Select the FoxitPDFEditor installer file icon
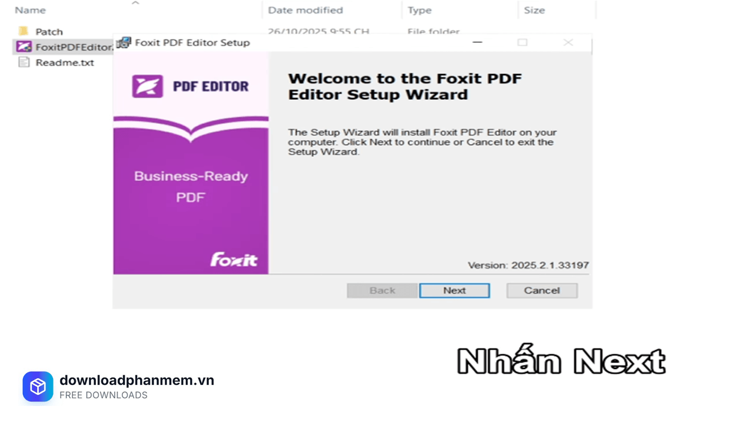Image resolution: width=753 pixels, height=423 pixels. [x=24, y=47]
